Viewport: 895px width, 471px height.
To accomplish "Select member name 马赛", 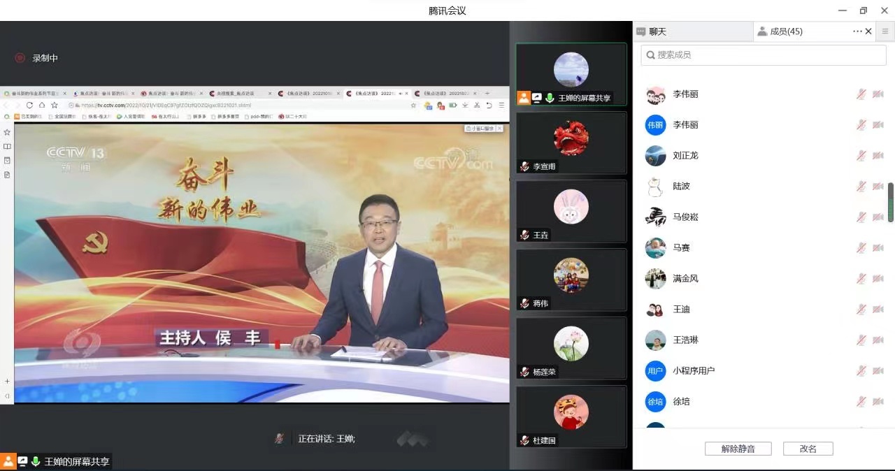I will (x=681, y=247).
